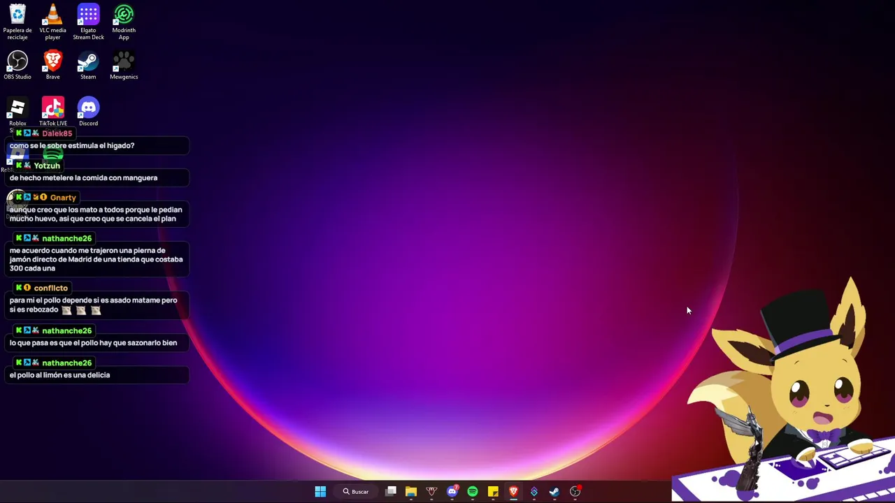Screen dimensions: 895x503
Task: Open Sticky Notes from the taskbar
Action: 493,492
